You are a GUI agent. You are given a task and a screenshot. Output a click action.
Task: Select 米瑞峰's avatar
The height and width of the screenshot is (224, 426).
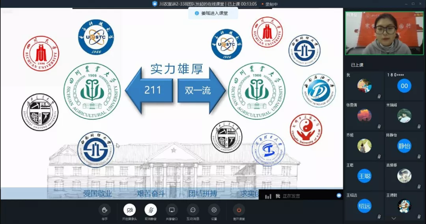[x=404, y=116]
